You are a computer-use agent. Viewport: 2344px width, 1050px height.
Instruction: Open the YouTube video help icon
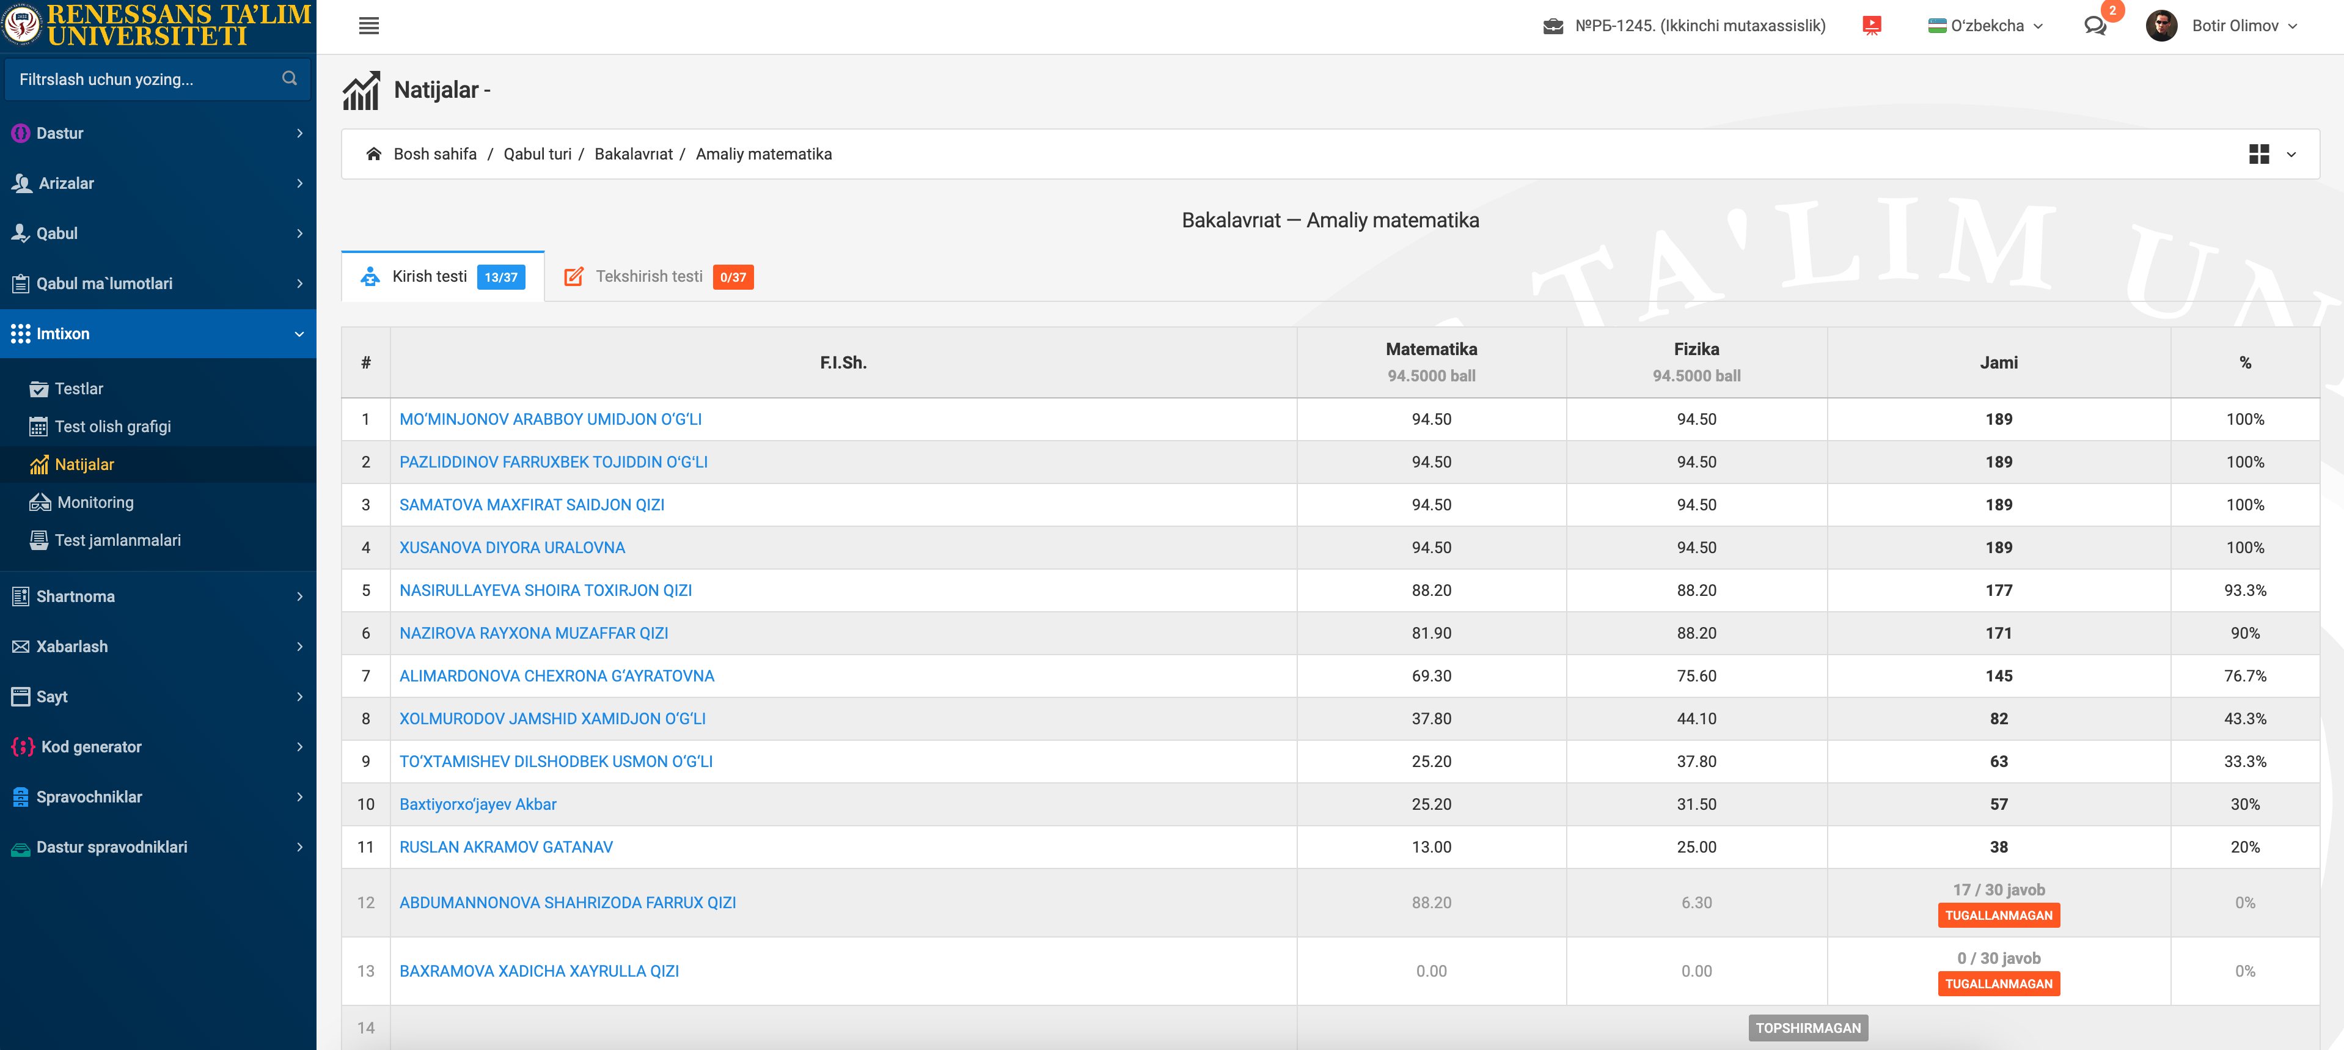(x=1871, y=26)
